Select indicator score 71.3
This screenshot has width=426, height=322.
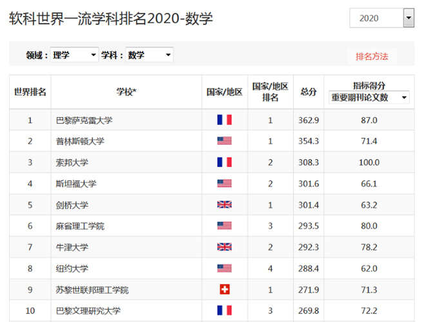tap(369, 290)
